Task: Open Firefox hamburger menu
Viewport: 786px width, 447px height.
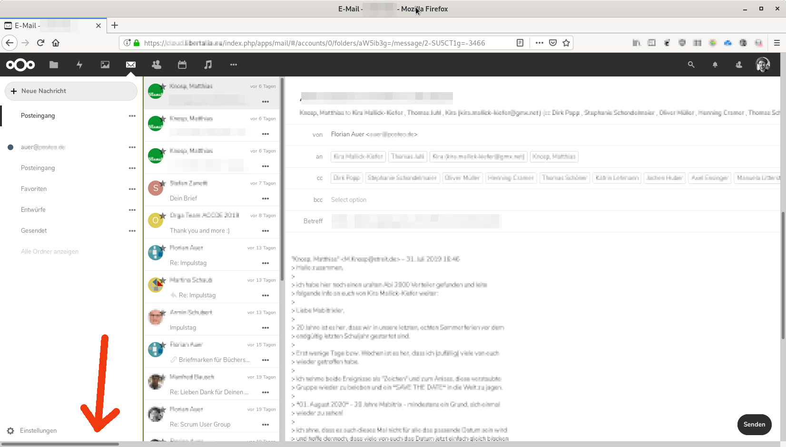Action: [777, 43]
